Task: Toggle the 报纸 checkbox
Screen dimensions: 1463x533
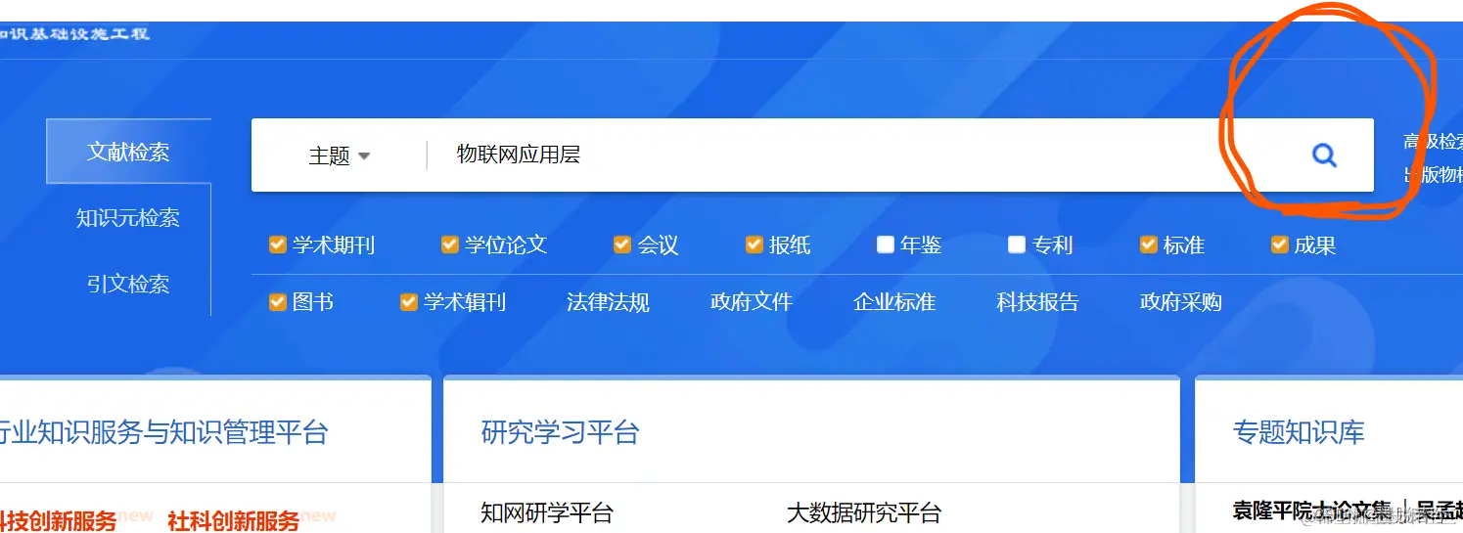Action: (754, 244)
